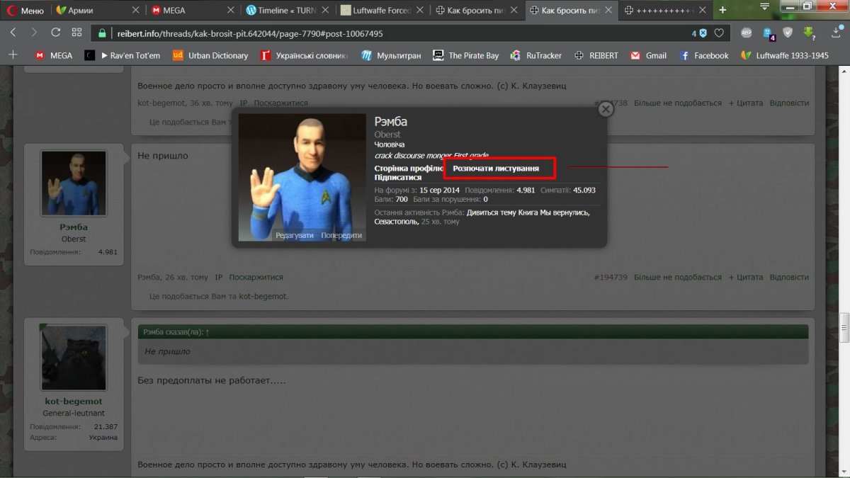Image resolution: width=850 pixels, height=478 pixels.
Task: Open The Pirate Bay bookmark
Action: (466, 55)
